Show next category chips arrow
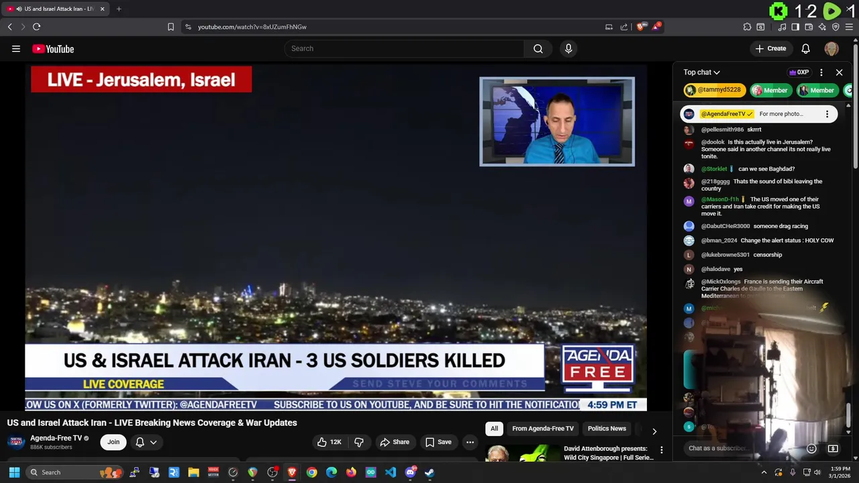 654,431
